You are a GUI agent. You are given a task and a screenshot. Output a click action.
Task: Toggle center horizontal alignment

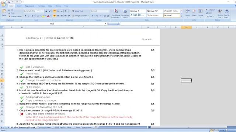coord(58,16)
